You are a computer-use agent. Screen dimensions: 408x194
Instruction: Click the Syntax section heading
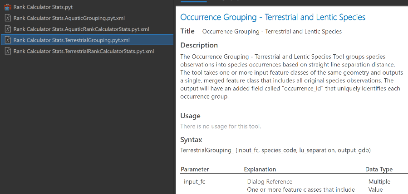pos(191,140)
